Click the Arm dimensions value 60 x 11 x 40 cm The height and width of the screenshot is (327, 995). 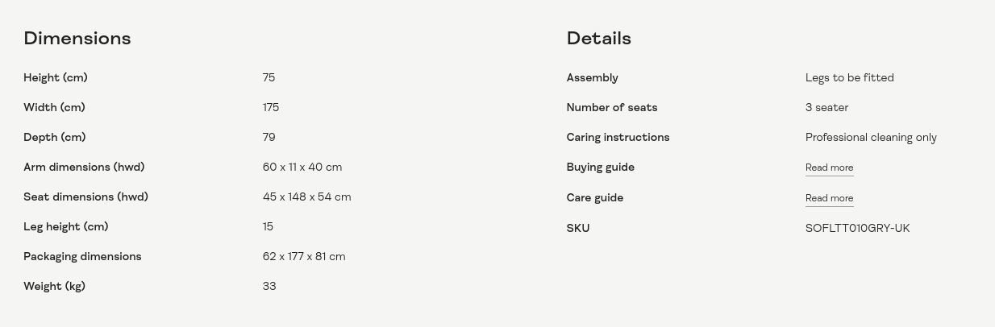[302, 168]
